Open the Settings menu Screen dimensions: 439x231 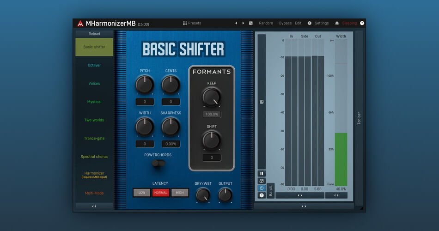[x=322, y=23]
